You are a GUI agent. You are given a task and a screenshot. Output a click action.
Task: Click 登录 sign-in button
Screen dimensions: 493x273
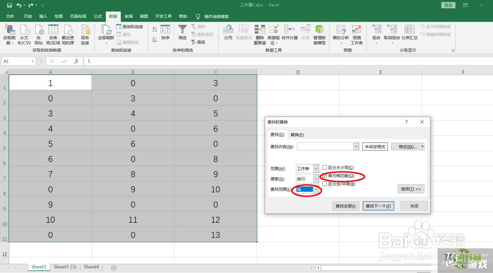pyautogui.click(x=448, y=5)
